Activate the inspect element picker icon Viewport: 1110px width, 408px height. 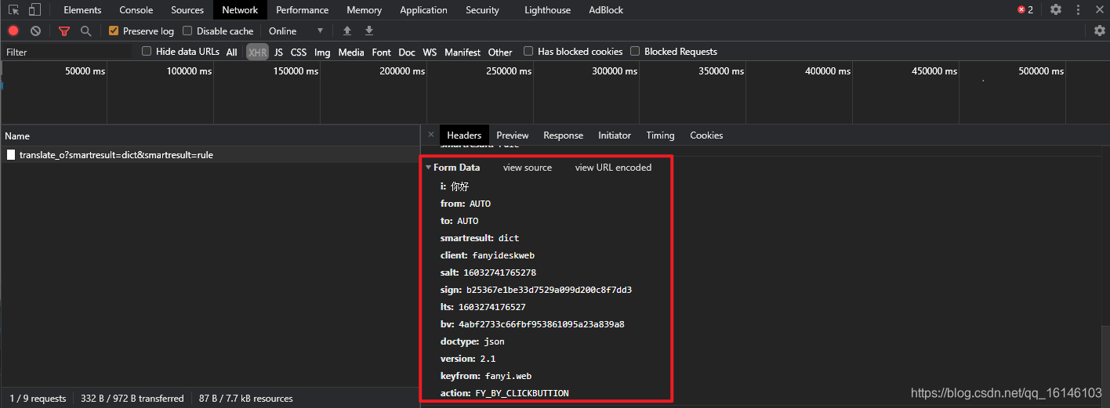tap(14, 10)
